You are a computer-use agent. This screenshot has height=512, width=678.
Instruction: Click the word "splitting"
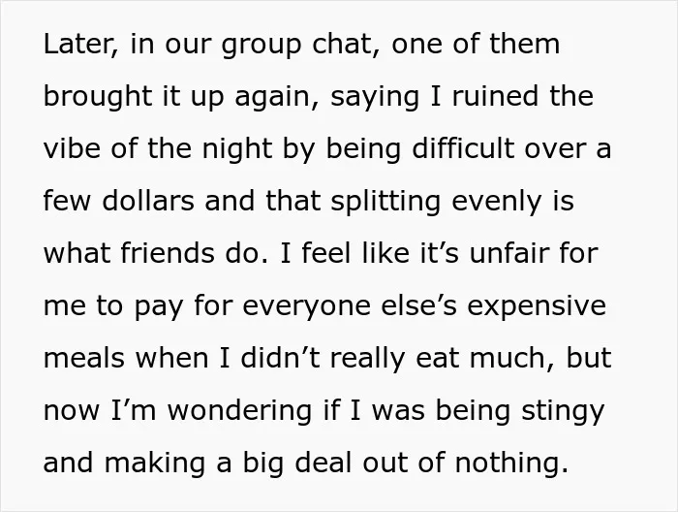click(385, 203)
